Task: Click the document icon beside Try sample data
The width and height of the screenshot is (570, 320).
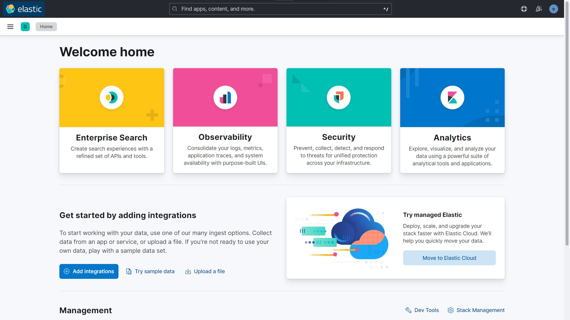Action: (129, 271)
